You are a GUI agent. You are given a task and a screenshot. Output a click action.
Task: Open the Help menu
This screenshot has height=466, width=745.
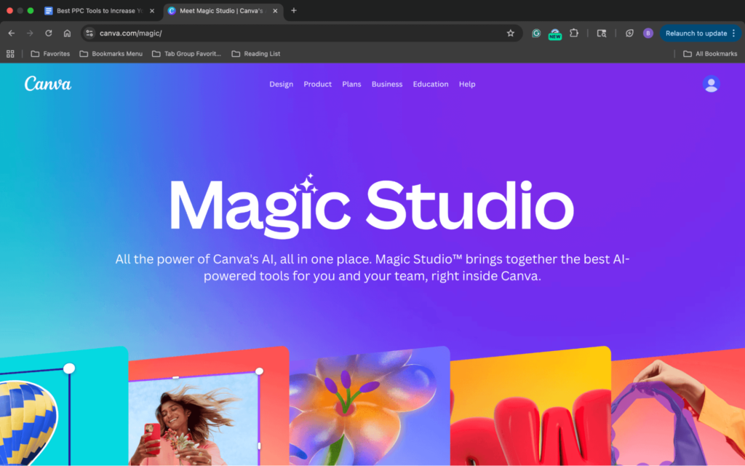(x=467, y=84)
